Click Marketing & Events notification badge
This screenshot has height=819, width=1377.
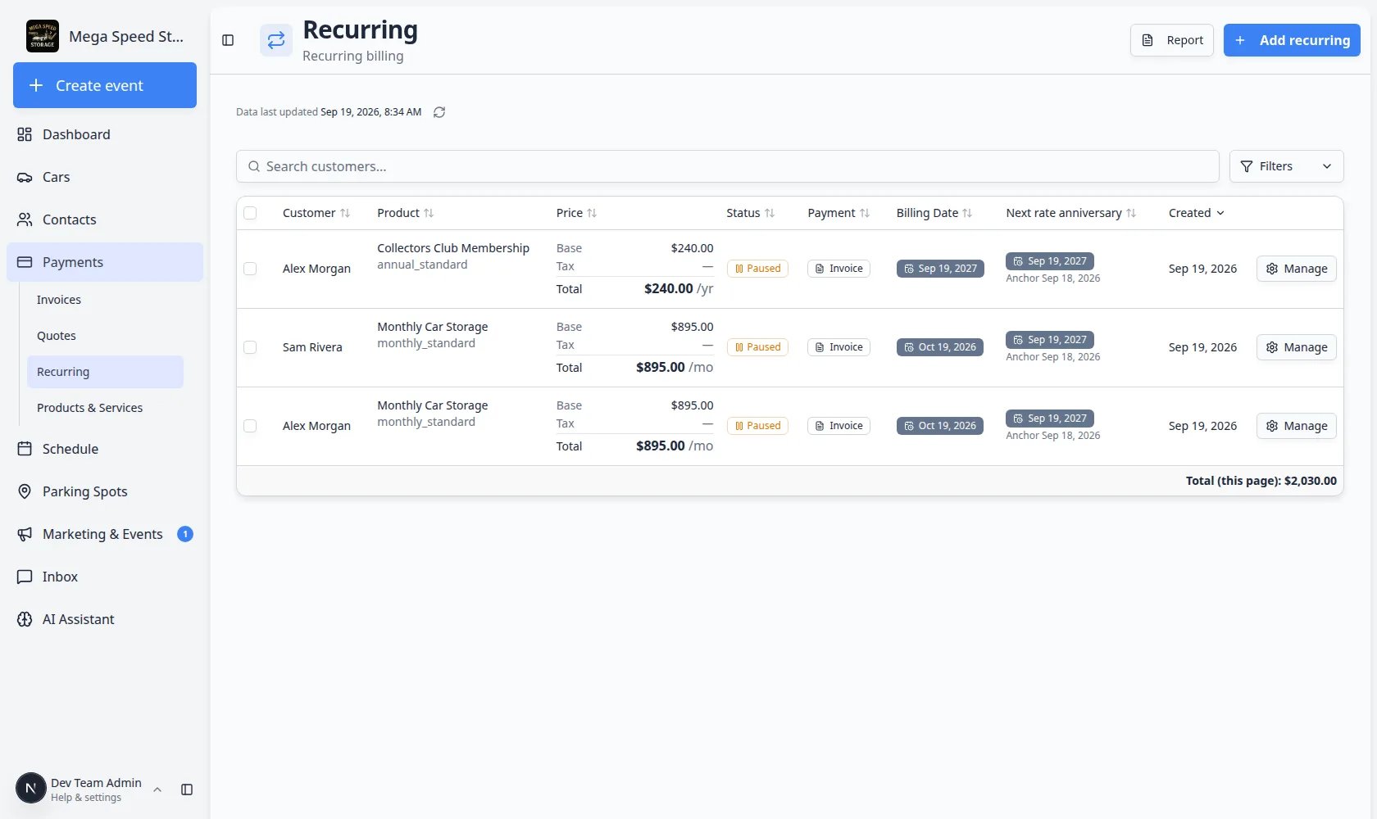185,534
